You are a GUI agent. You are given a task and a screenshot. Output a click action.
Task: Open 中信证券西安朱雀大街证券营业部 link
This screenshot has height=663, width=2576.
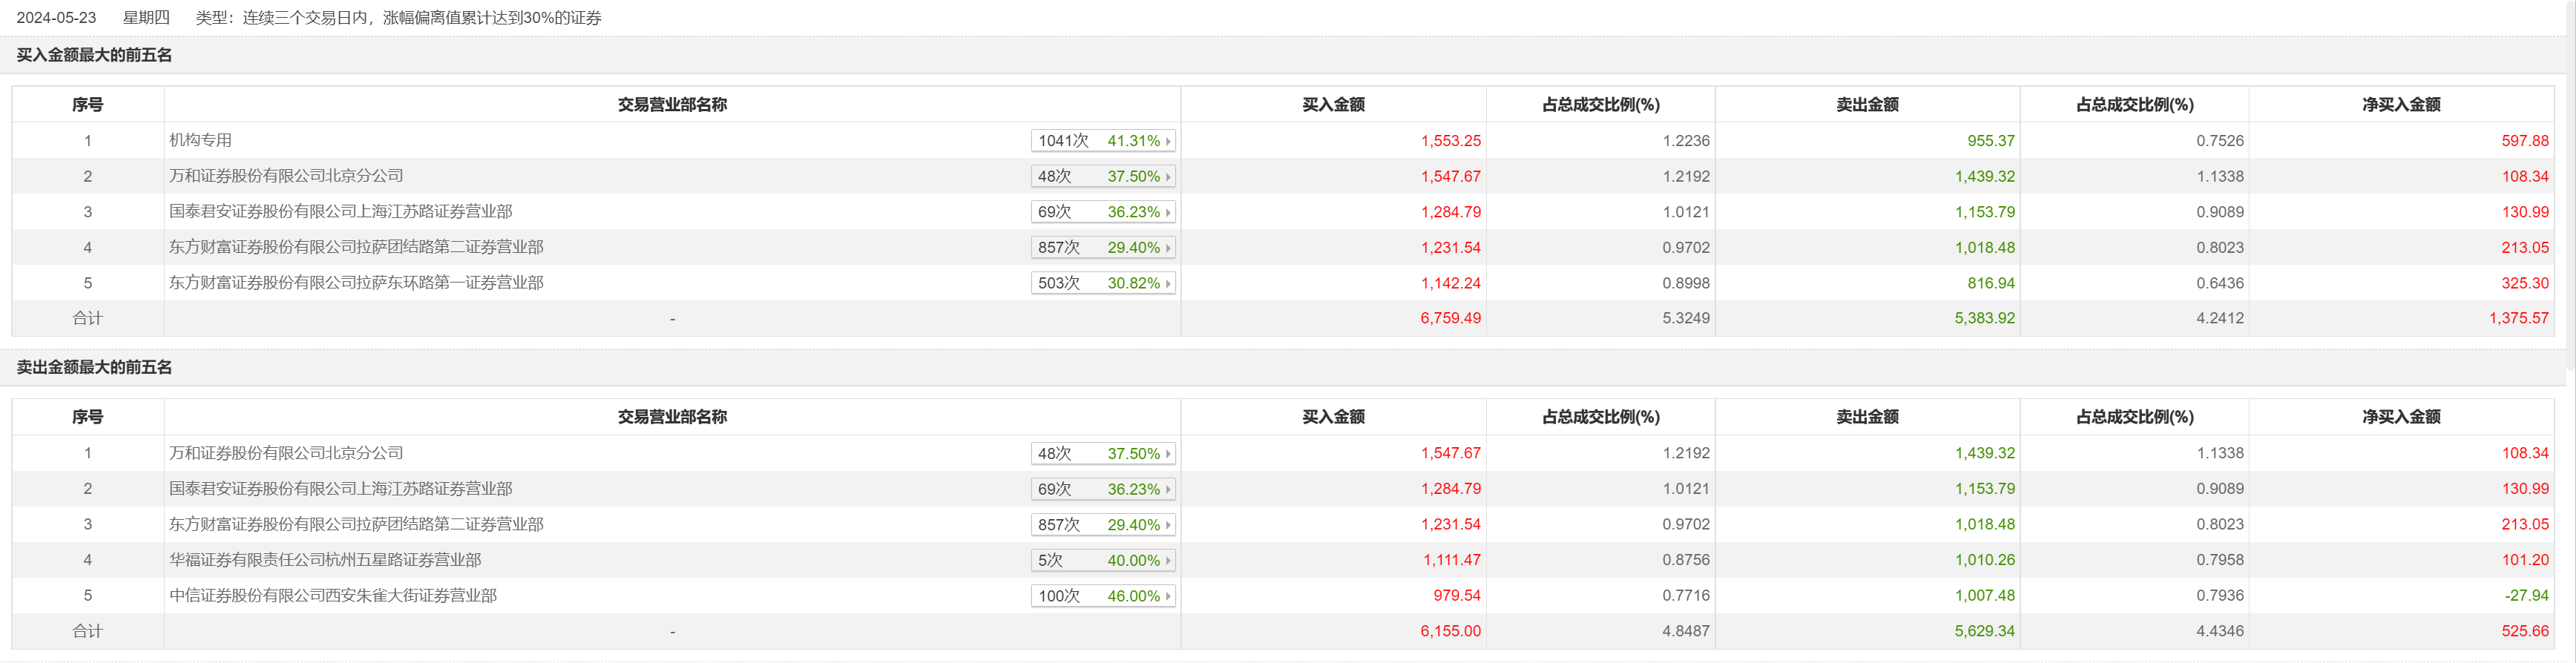click(333, 595)
